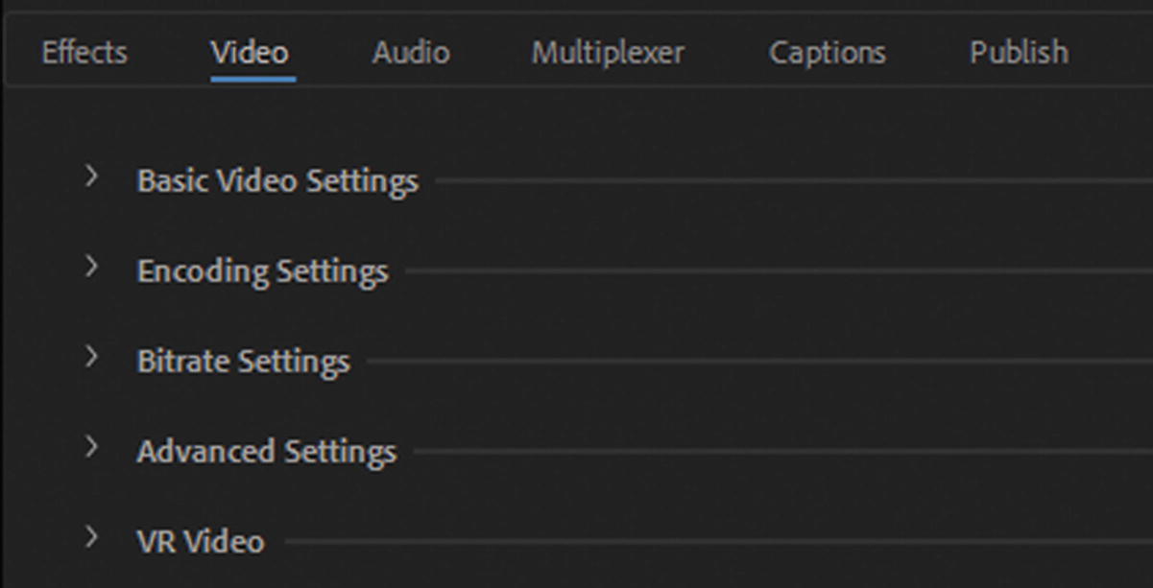Click the chevron next to VR Video

[x=91, y=536]
